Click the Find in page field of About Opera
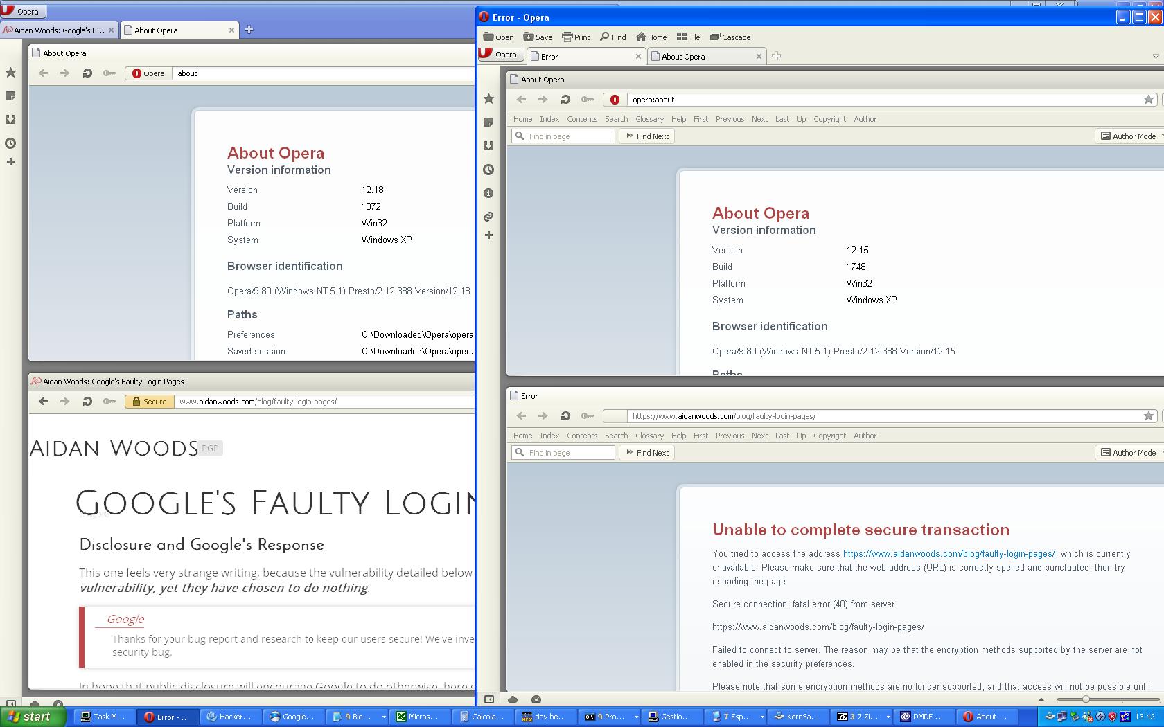 click(x=570, y=136)
